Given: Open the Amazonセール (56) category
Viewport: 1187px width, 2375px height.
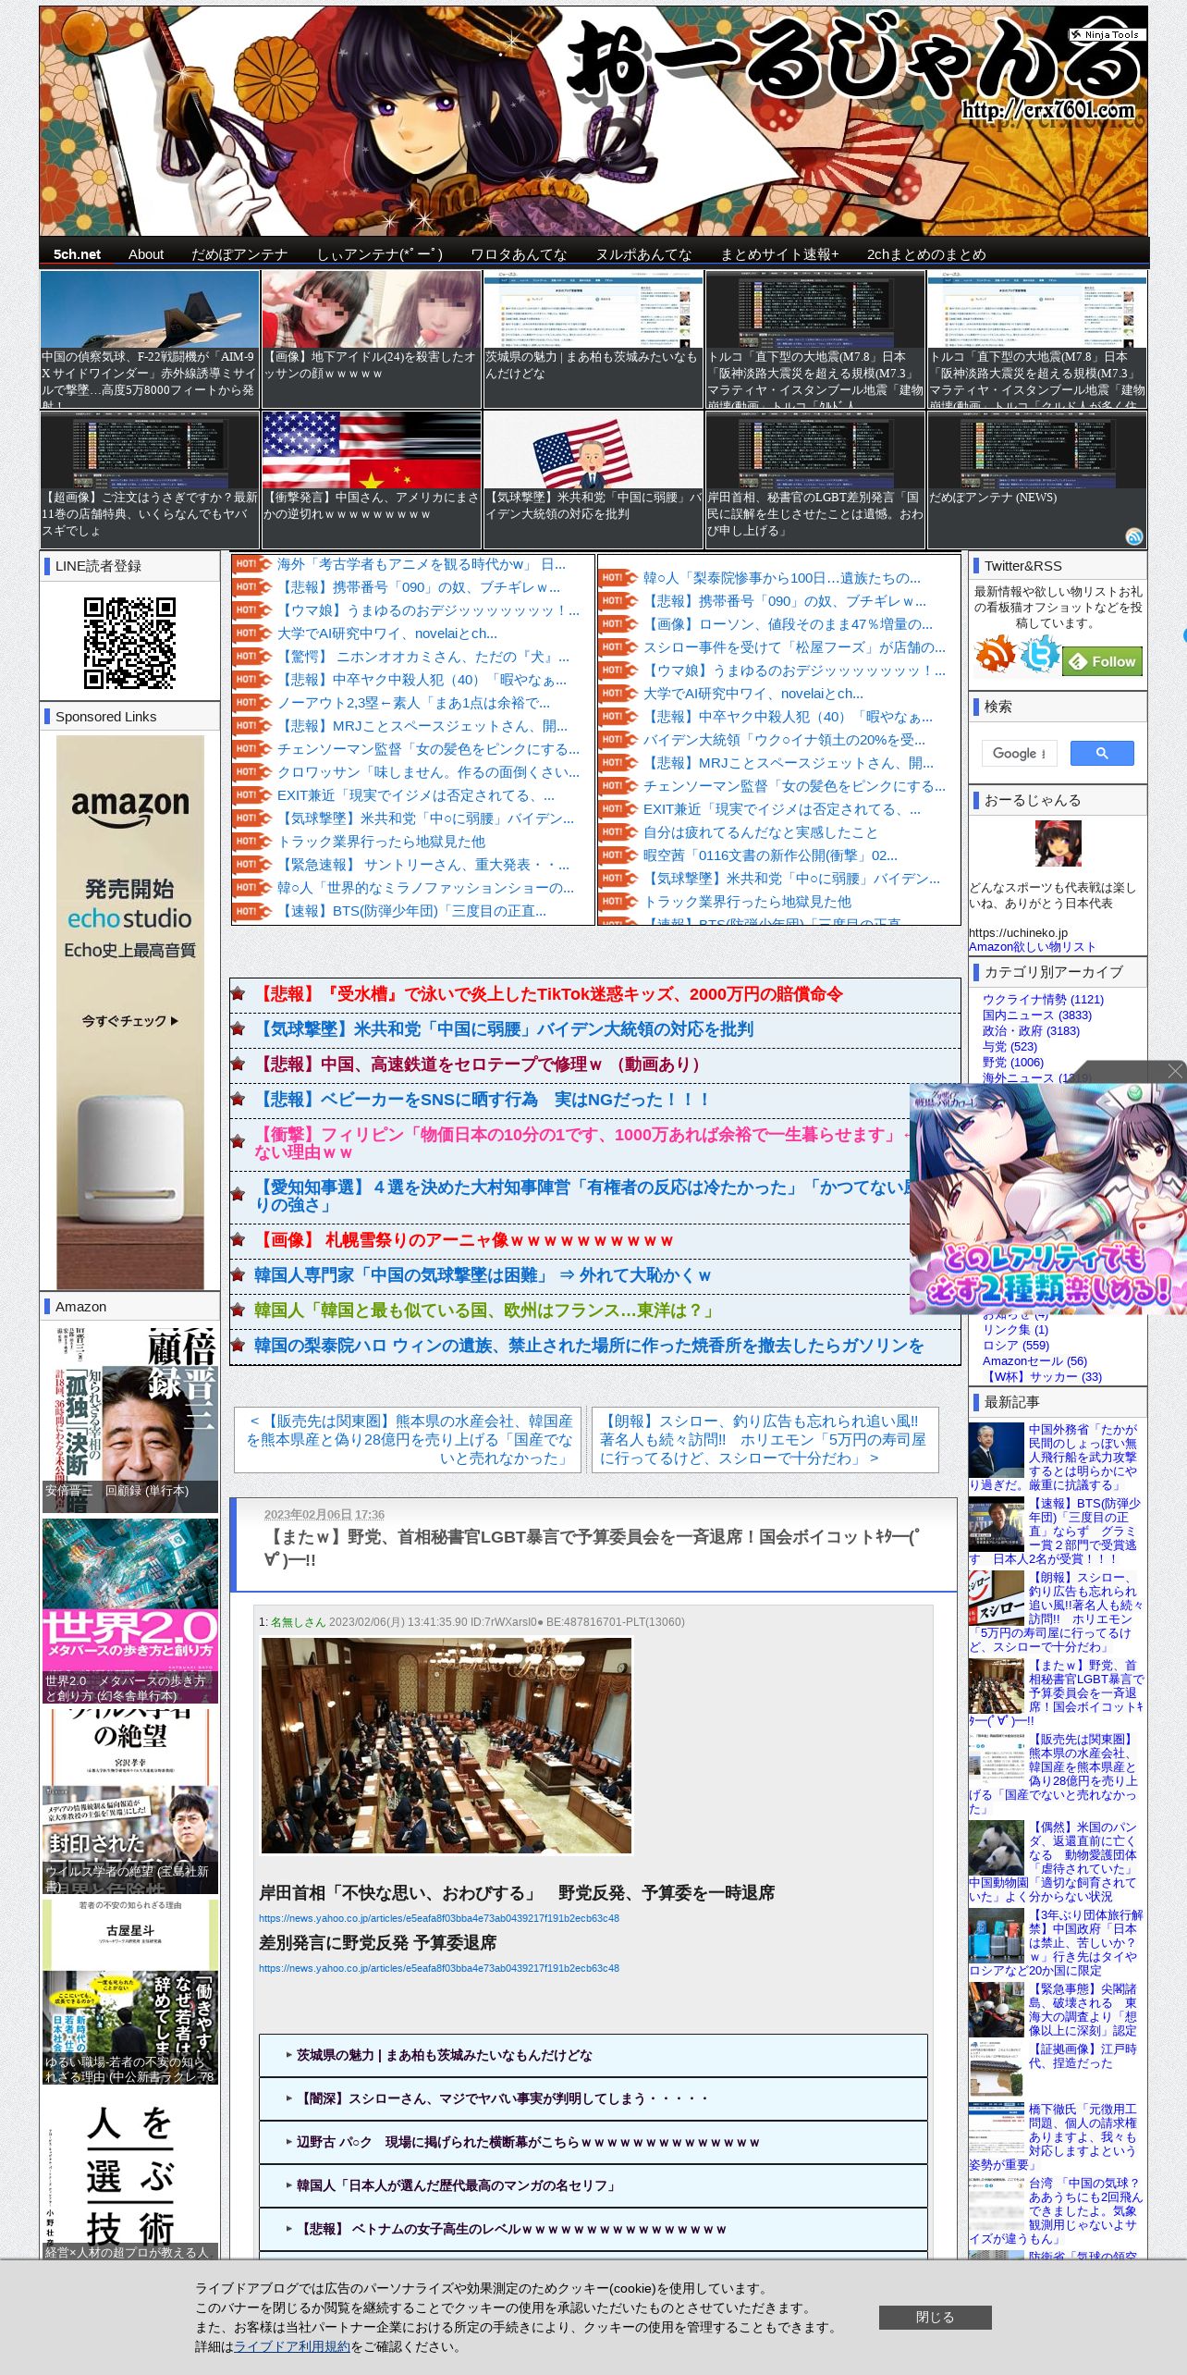Looking at the screenshot, I should pos(1034,1360).
